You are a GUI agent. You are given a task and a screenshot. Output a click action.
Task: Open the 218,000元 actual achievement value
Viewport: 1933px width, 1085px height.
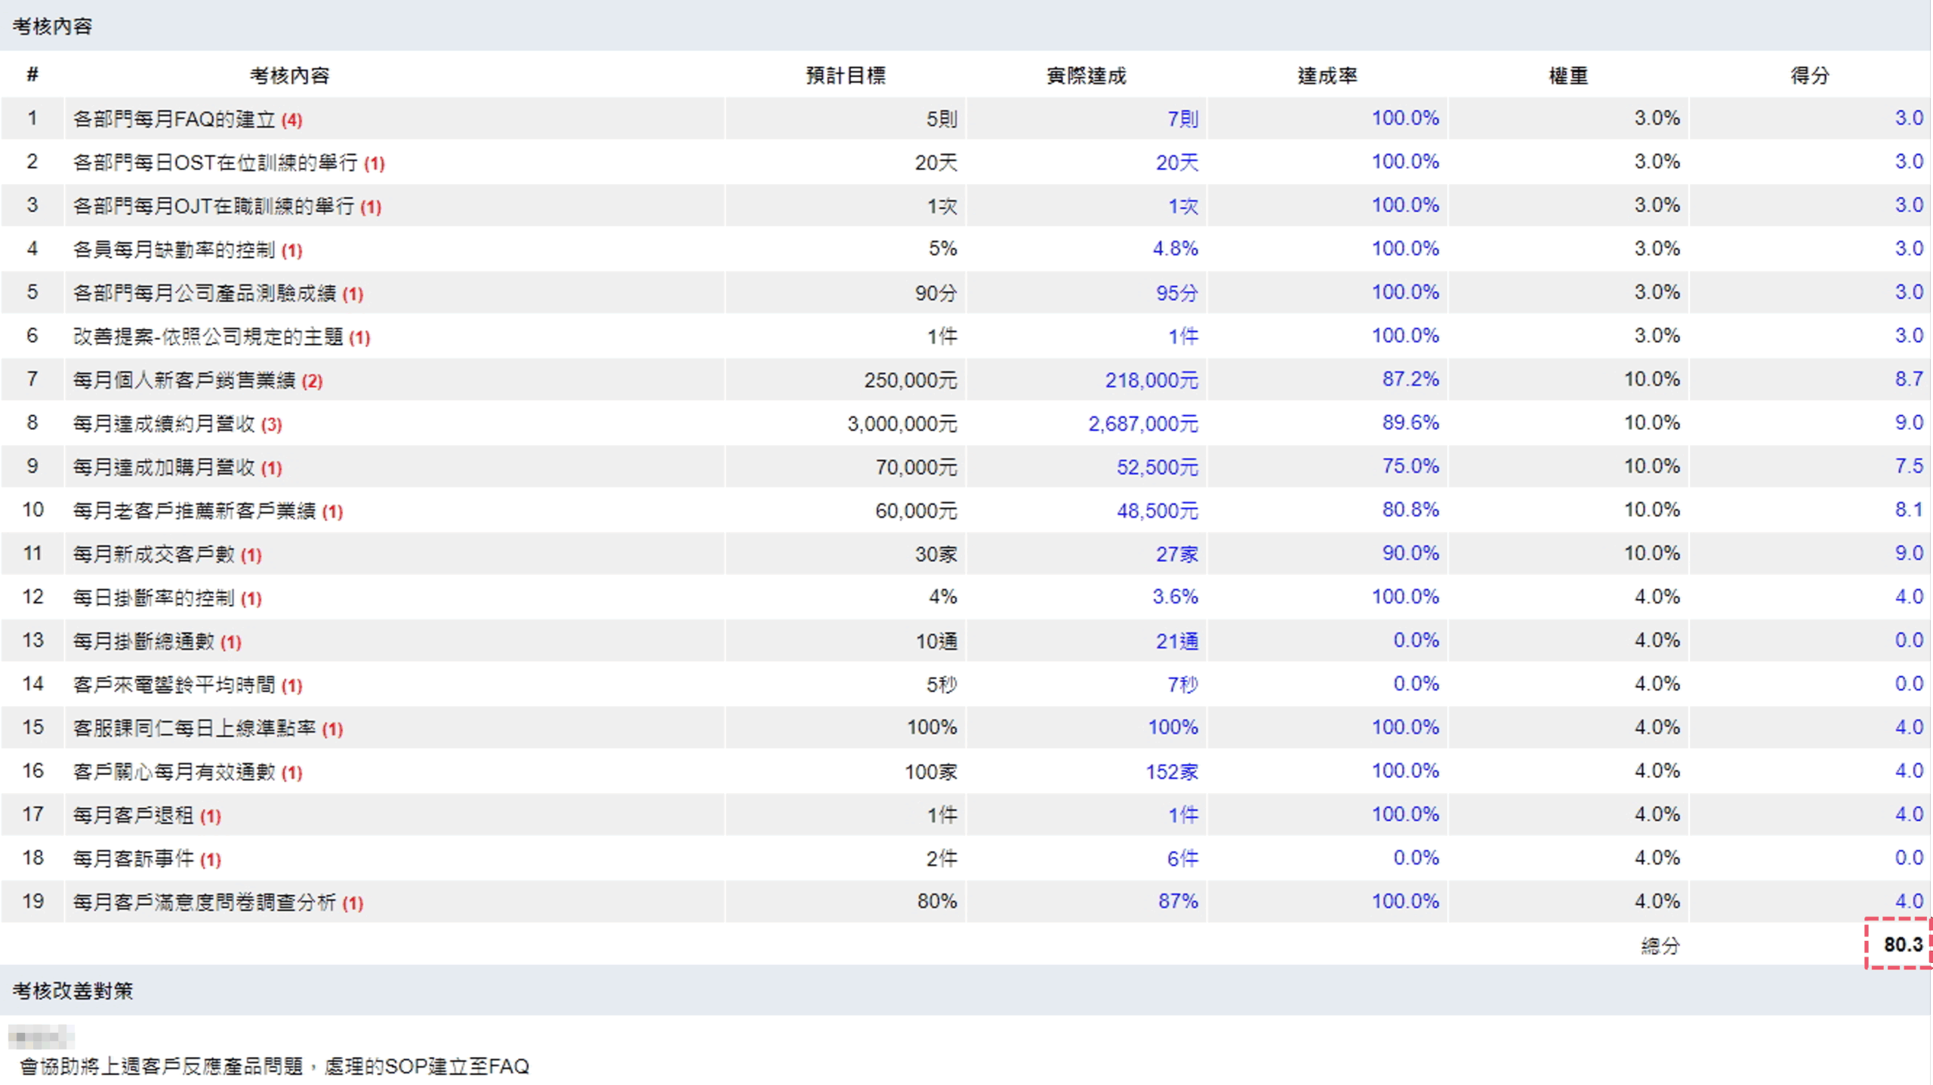pos(1151,380)
